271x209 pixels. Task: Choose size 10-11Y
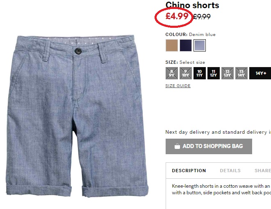200,73
